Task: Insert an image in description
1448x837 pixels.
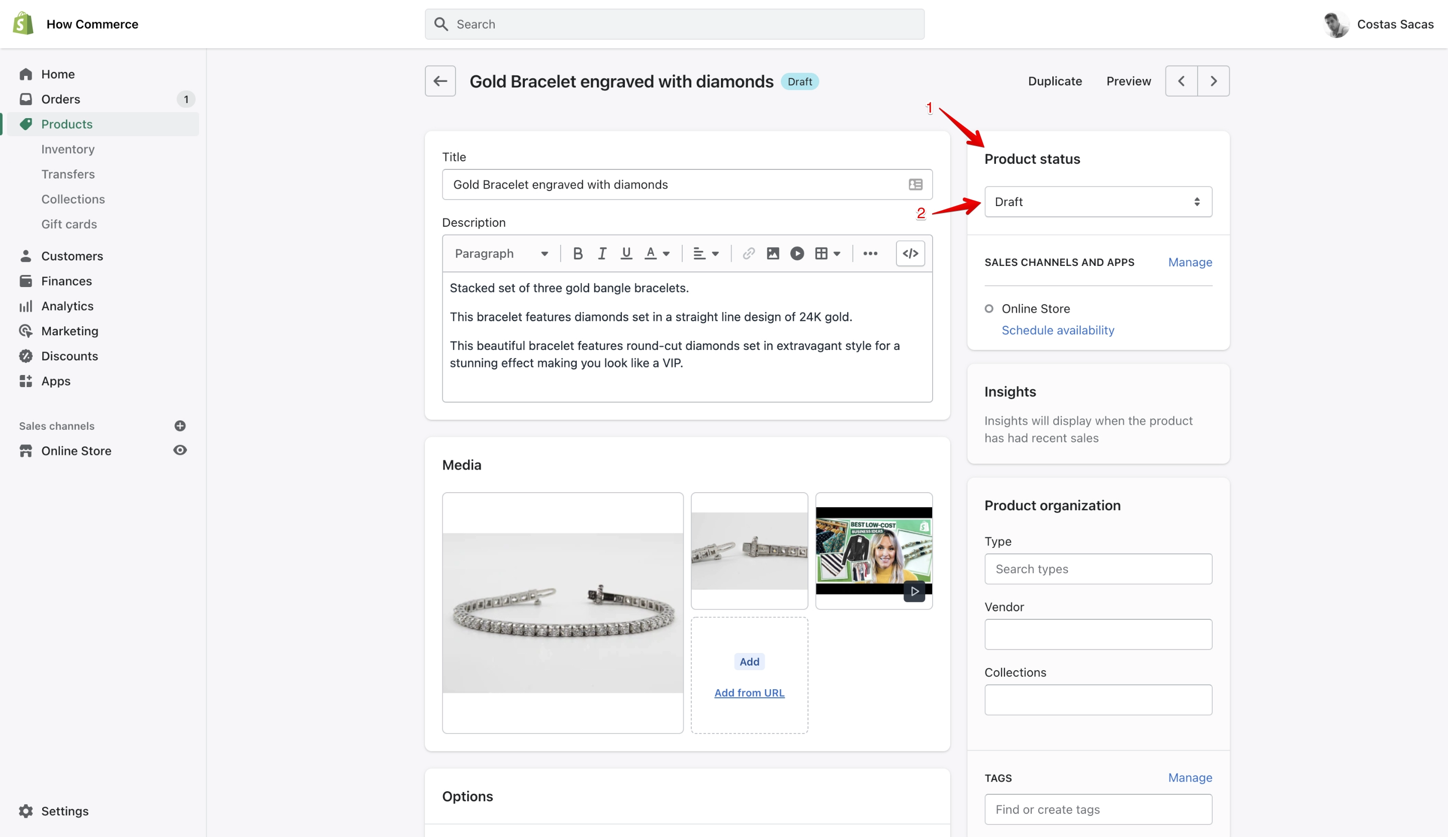Action: coord(773,253)
